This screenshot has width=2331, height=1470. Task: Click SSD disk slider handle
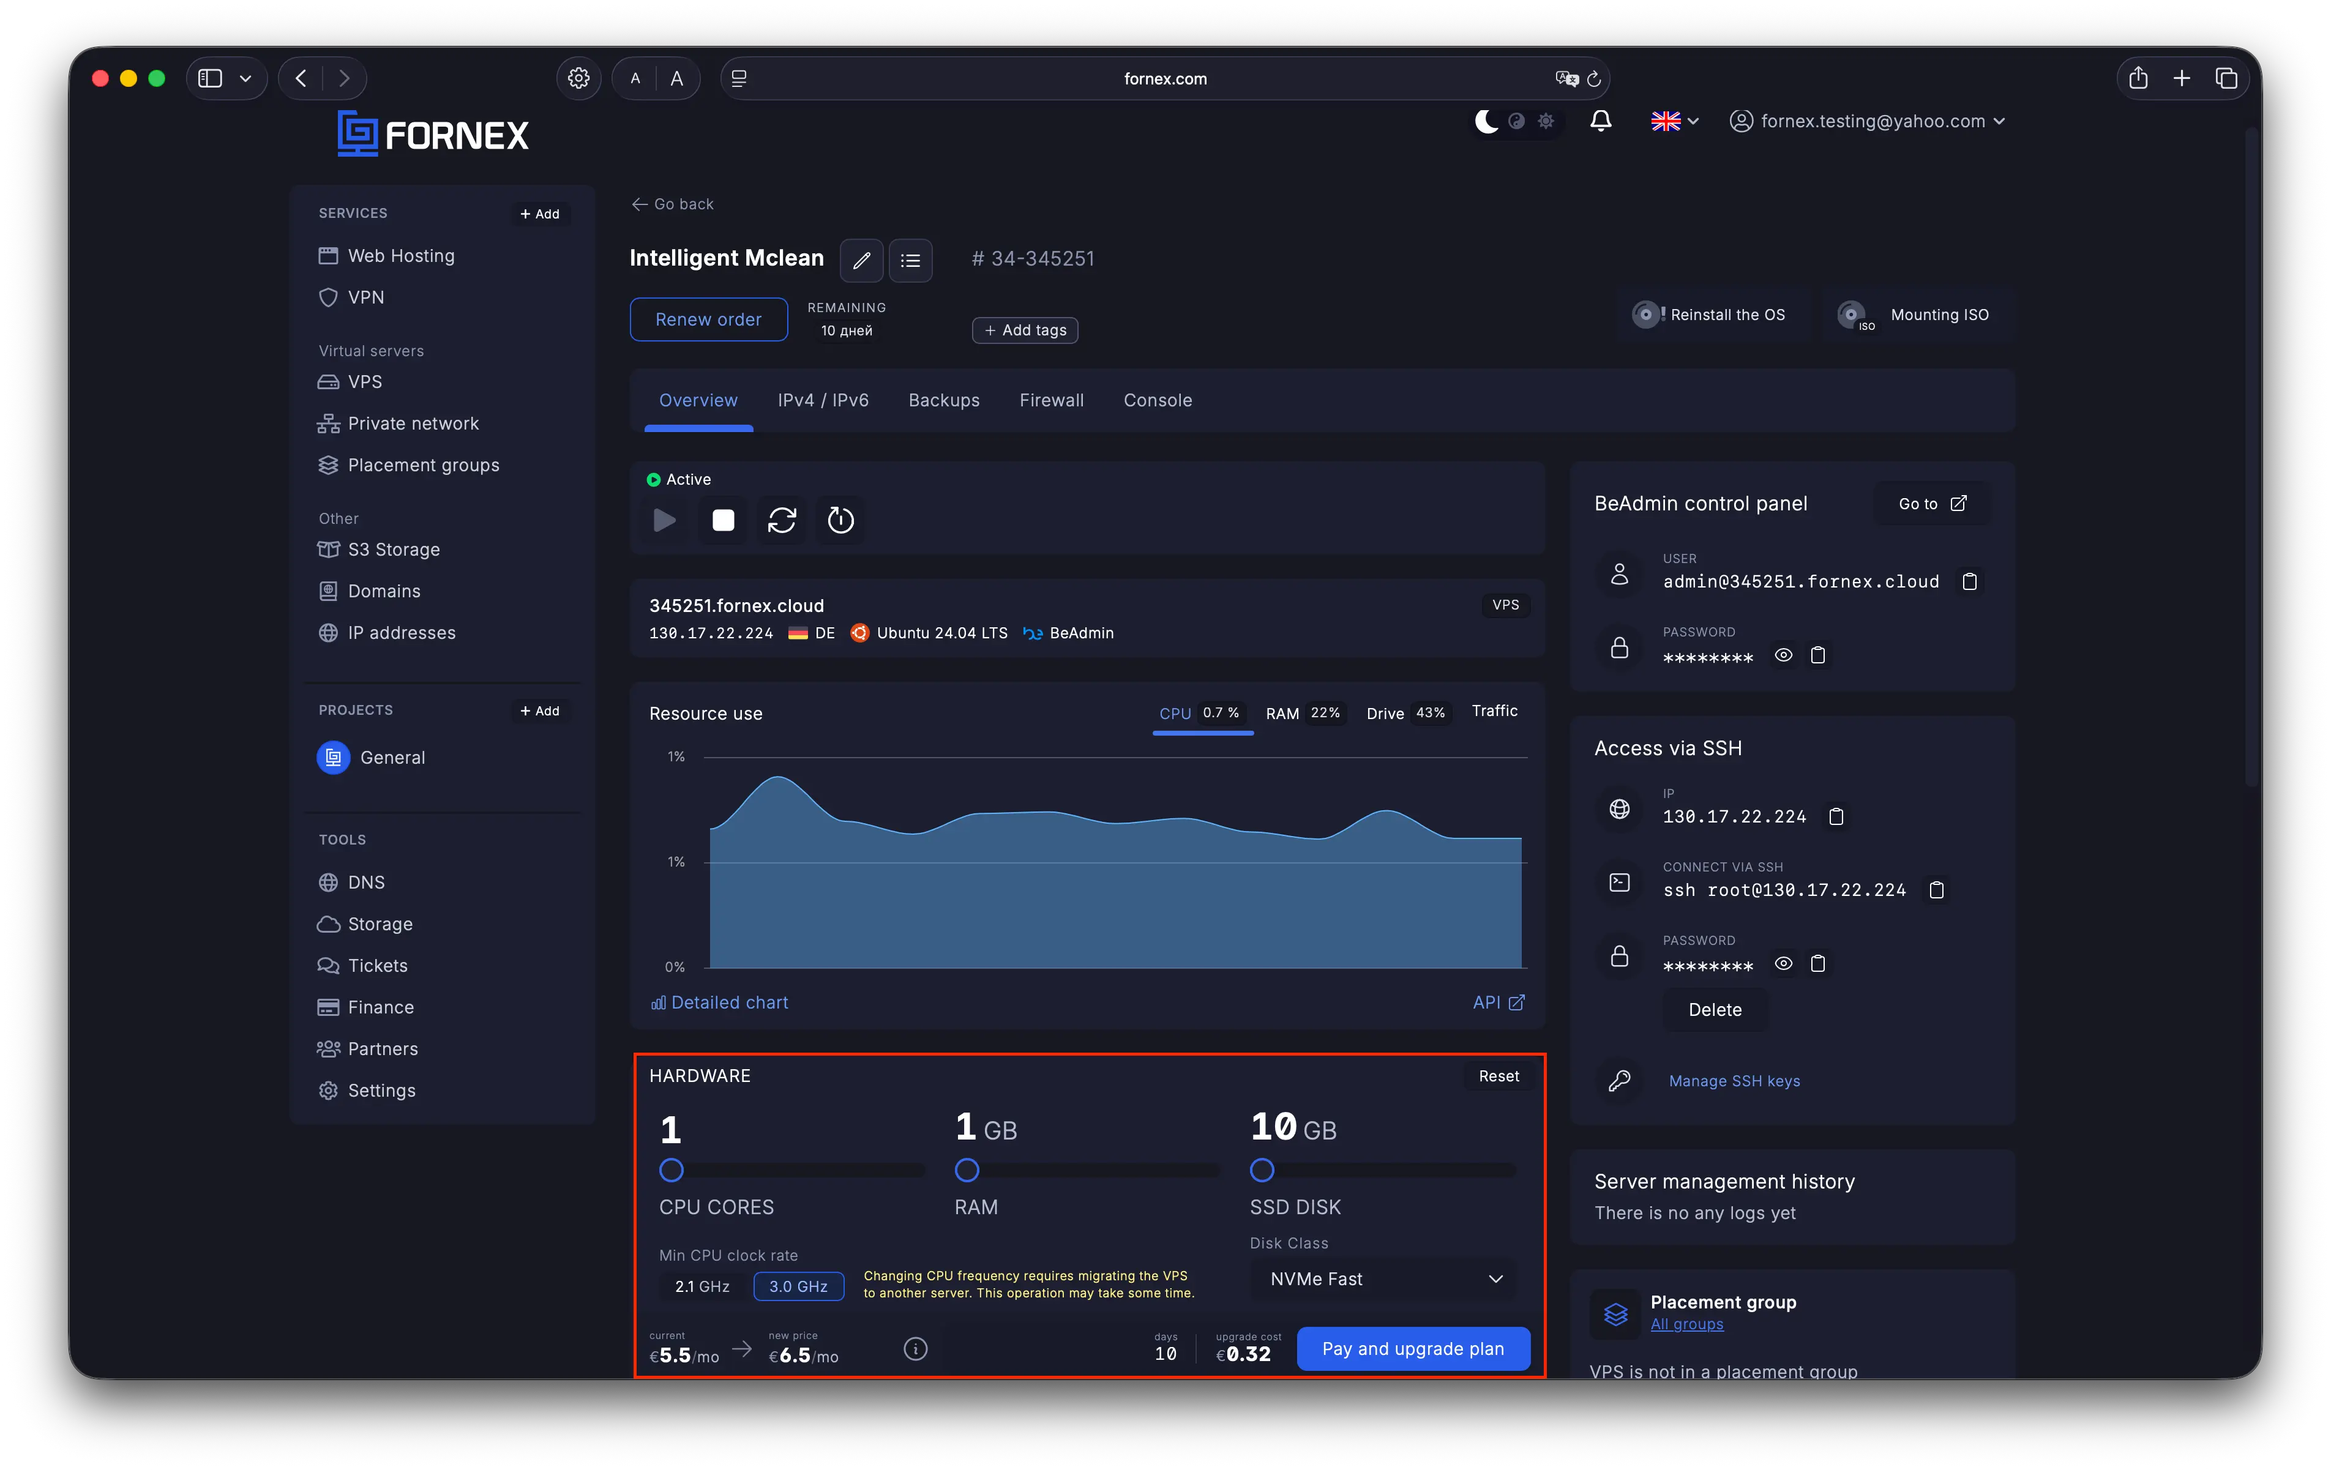(1262, 1170)
